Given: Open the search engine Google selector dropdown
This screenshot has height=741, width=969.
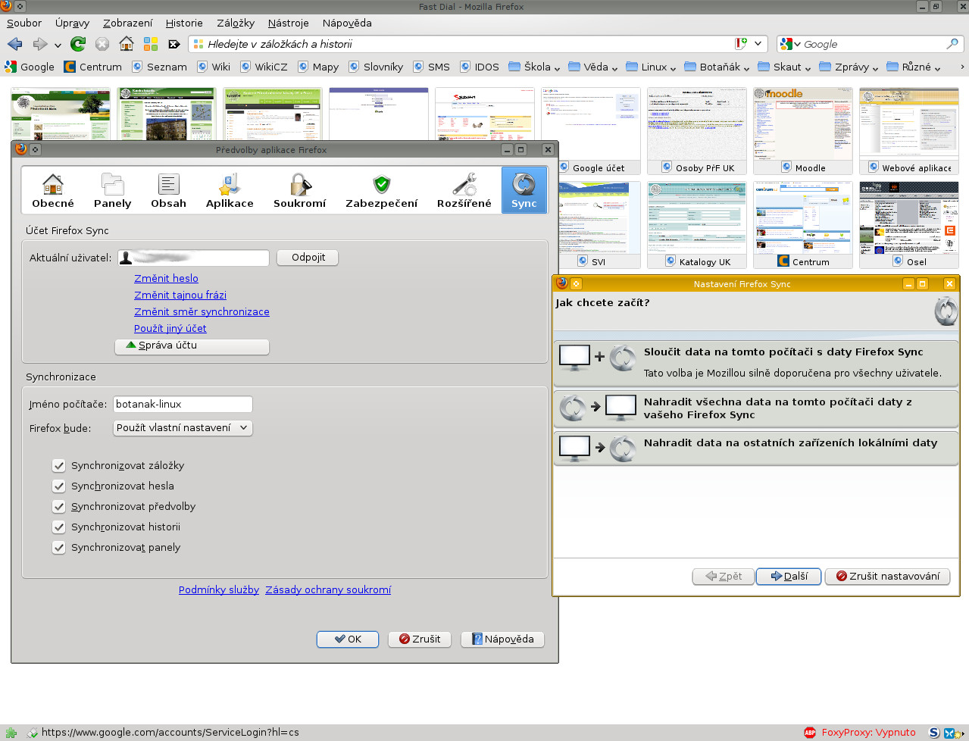Looking at the screenshot, I should click(790, 44).
